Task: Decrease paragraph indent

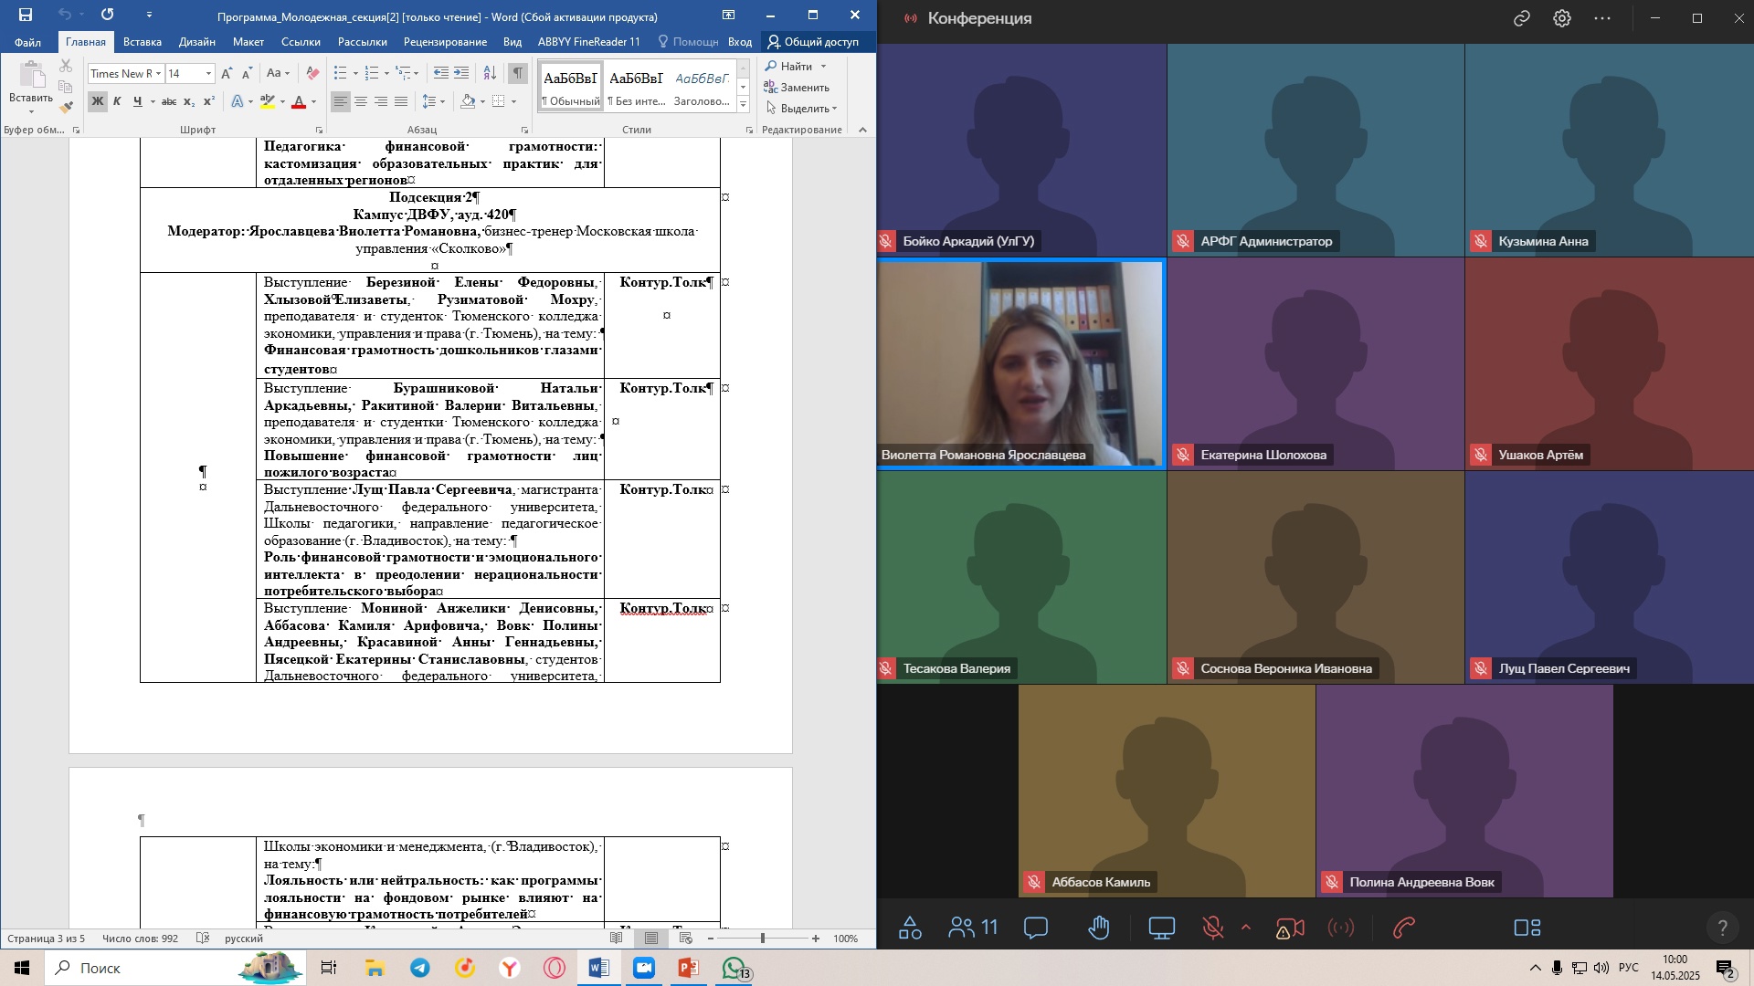Action: tap(441, 73)
